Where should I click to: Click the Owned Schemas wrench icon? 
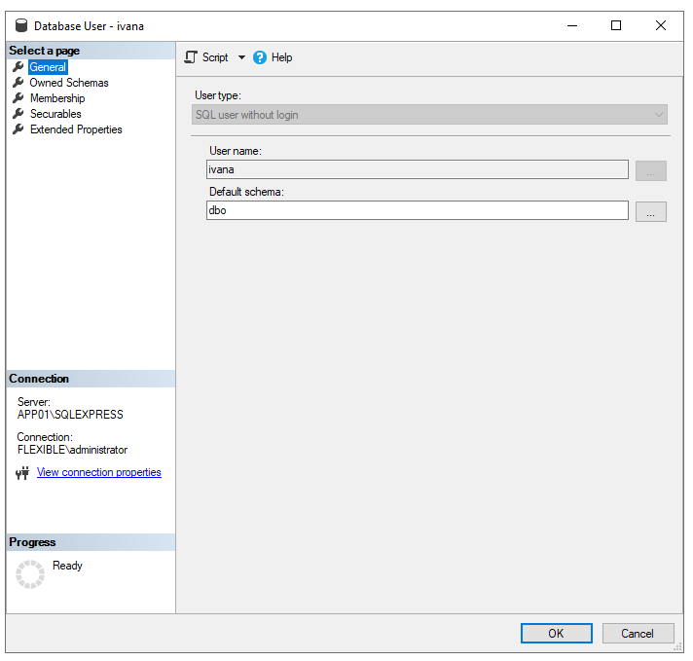pos(18,83)
